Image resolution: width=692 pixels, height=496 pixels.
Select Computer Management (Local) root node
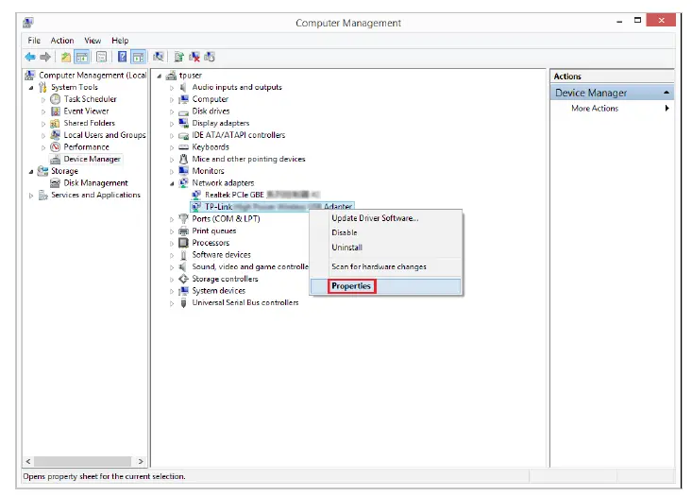[x=93, y=75]
